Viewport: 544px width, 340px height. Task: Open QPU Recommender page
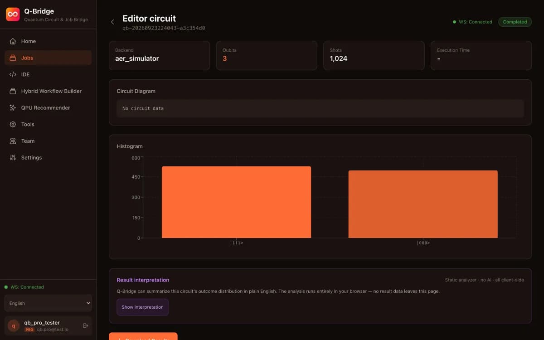pos(48,108)
